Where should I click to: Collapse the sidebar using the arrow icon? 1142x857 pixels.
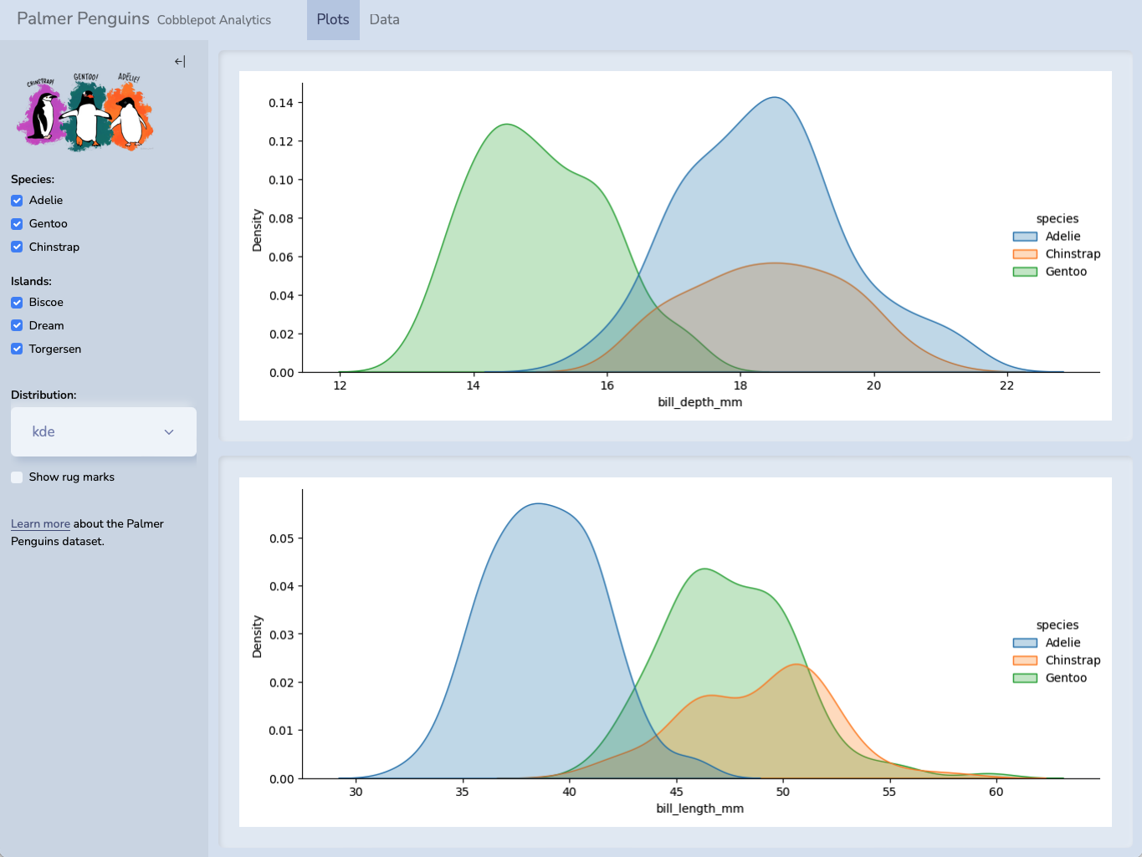point(180,61)
